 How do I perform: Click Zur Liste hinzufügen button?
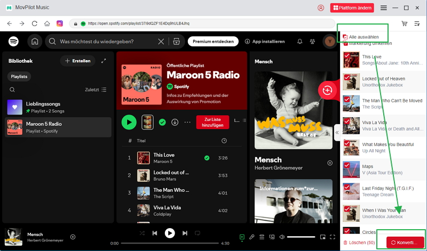click(x=212, y=122)
